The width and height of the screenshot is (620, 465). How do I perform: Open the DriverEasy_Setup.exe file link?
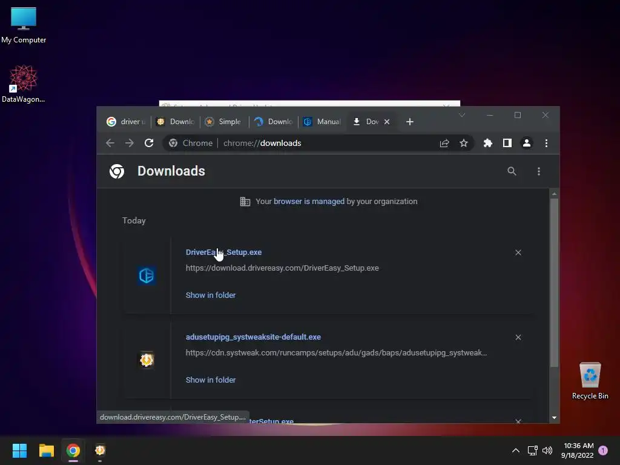pos(223,252)
